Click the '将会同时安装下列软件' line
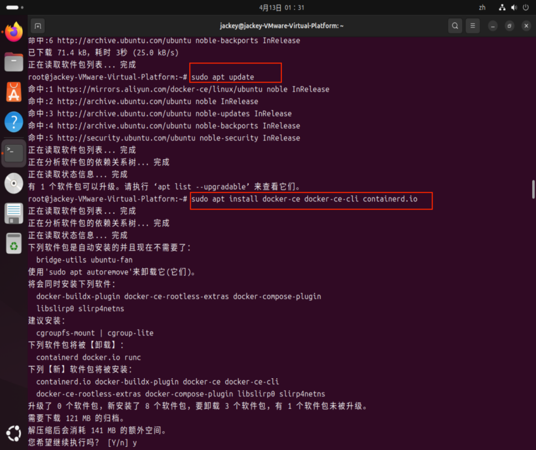Image resolution: width=536 pixels, height=450 pixels. 72,285
